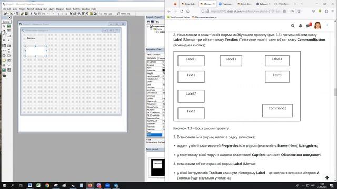
Task: Select the text box control on the form
Action: (x=36, y=51)
